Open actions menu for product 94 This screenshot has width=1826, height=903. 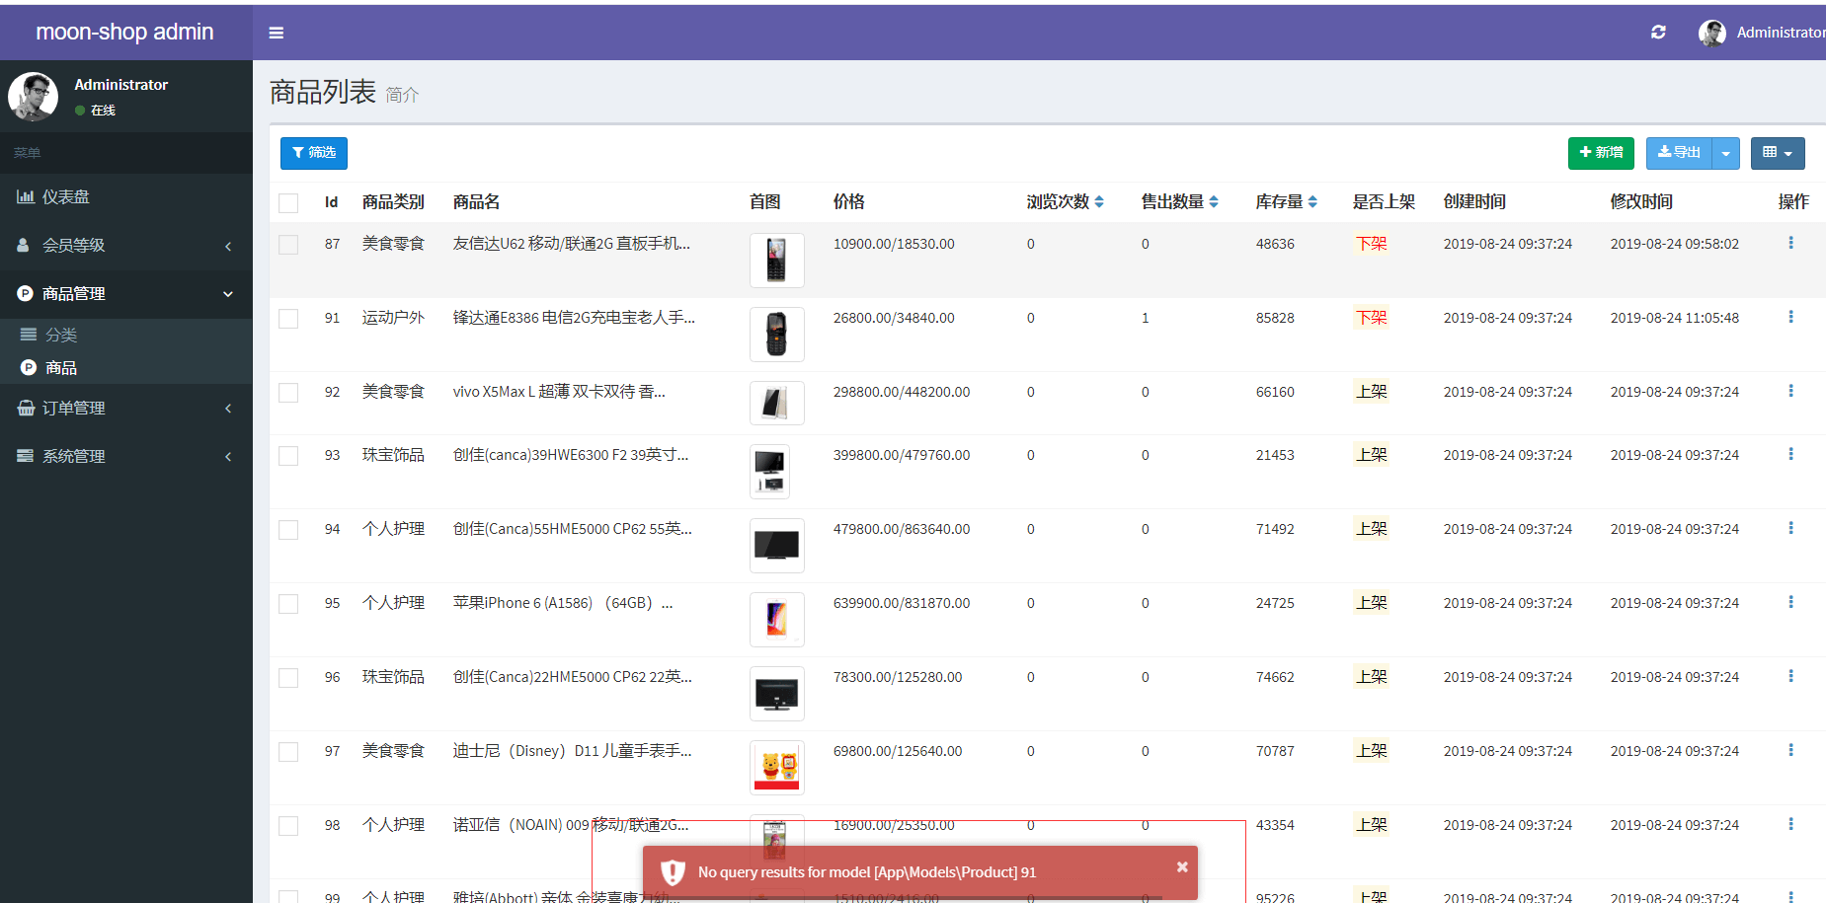1790,528
